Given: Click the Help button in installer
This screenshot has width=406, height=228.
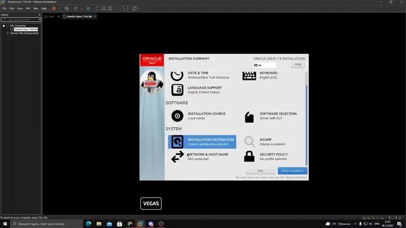Looking at the screenshot, I should [x=298, y=64].
